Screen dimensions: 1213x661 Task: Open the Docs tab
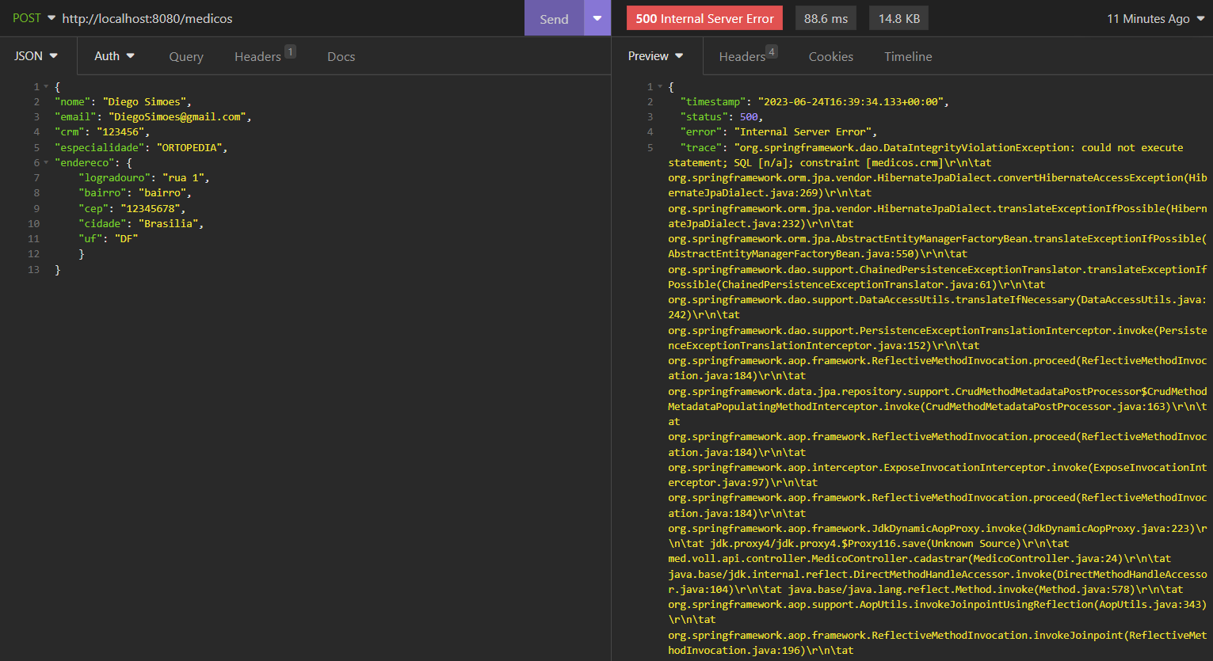point(341,56)
